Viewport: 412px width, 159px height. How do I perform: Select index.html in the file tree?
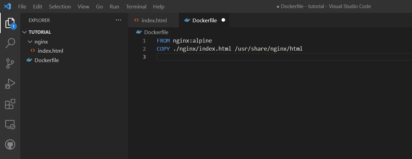point(50,51)
